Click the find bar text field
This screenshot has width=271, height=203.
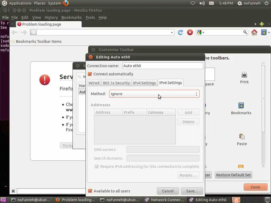[x=51, y=191]
